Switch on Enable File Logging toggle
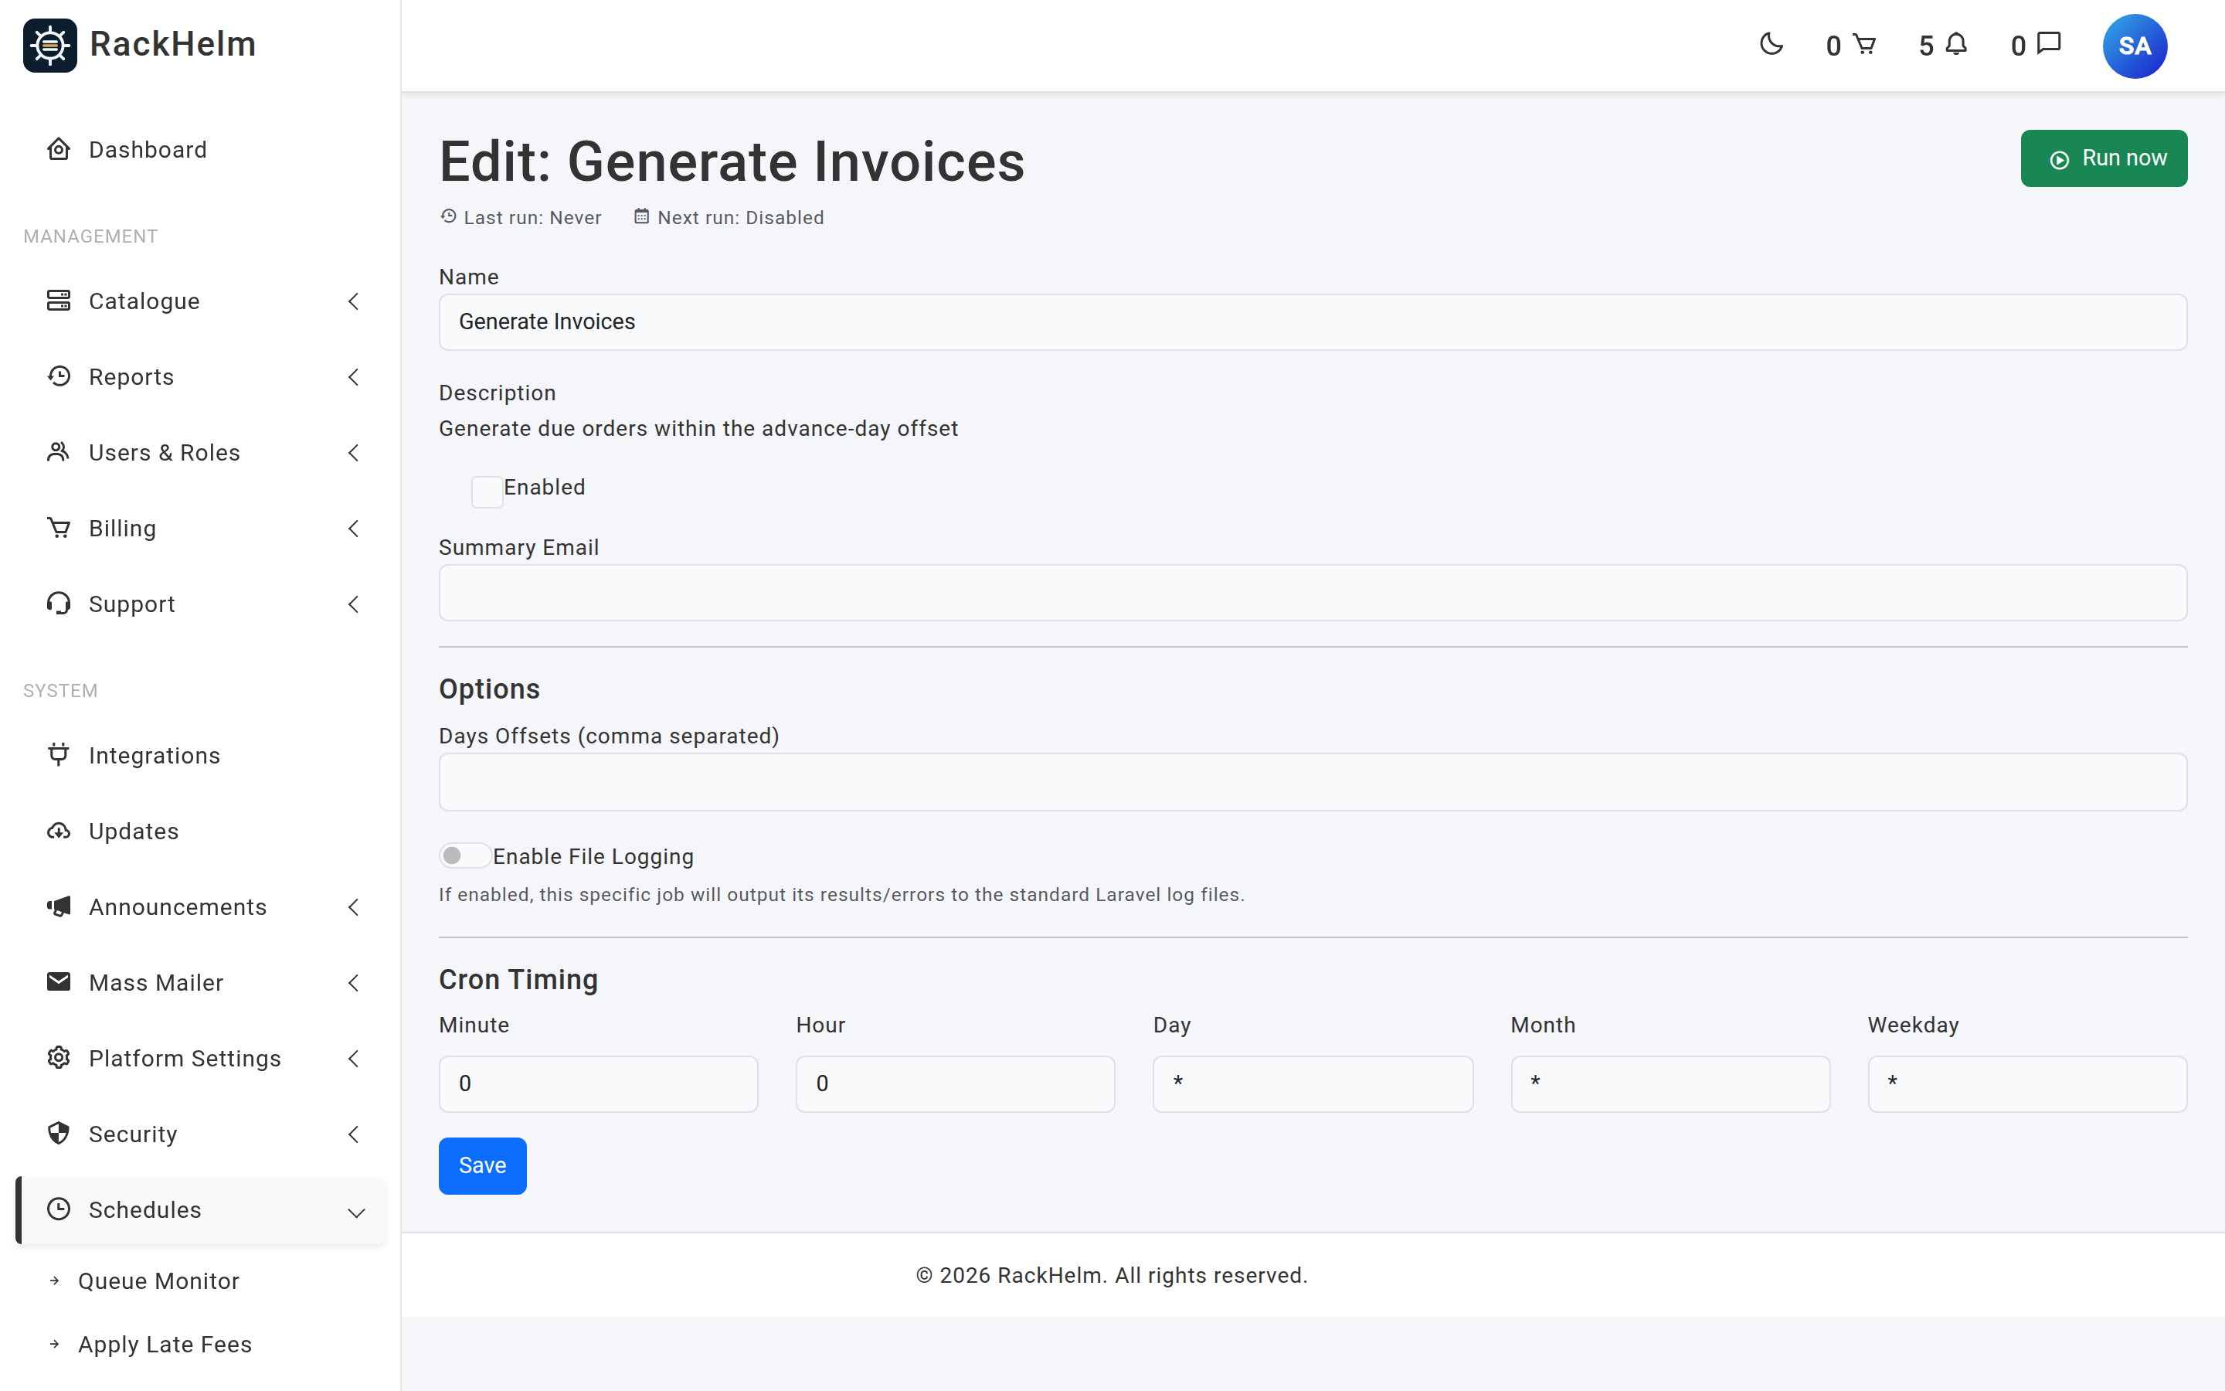 (x=464, y=855)
